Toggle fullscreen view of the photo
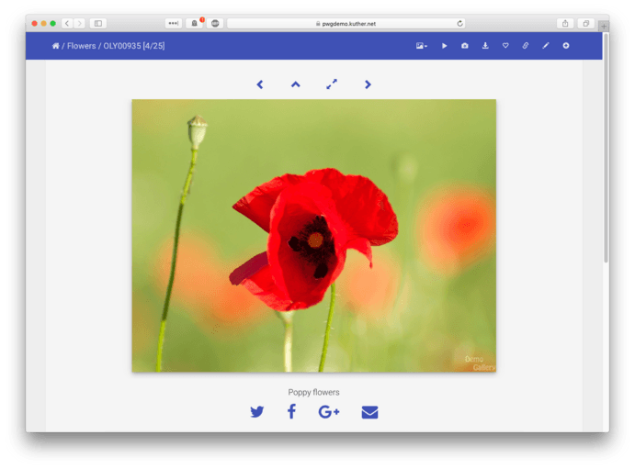635x469 pixels. [332, 84]
